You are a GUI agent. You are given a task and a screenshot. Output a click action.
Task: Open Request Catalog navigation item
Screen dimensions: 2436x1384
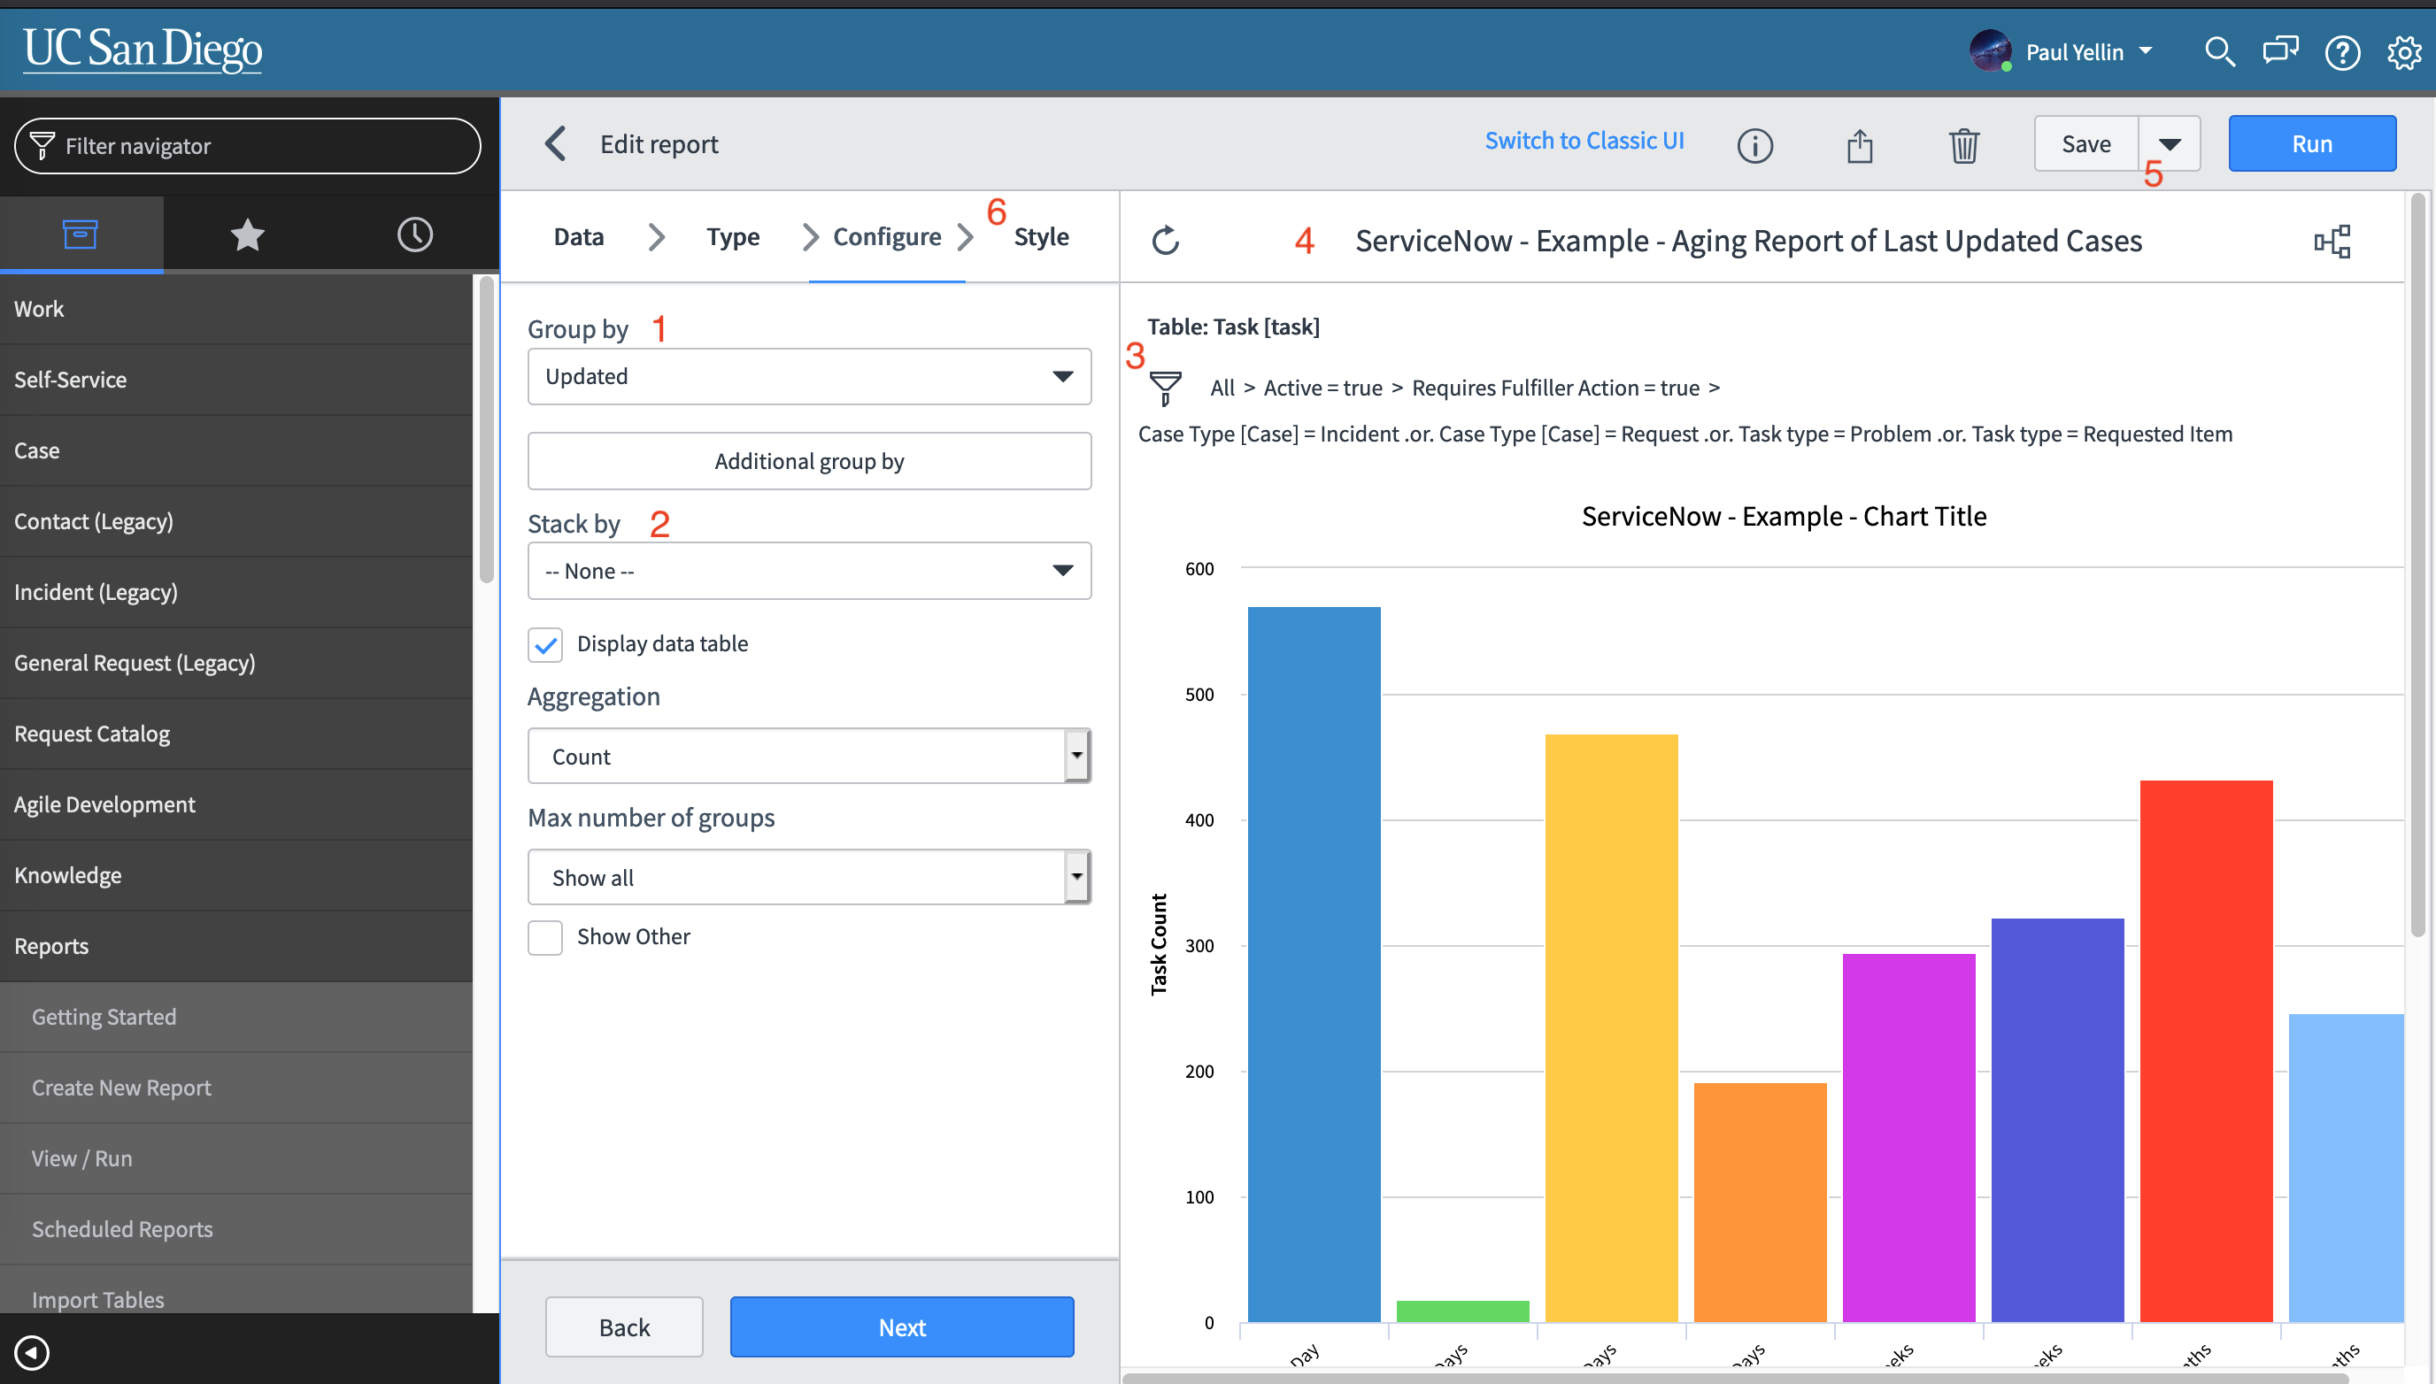pos(235,734)
